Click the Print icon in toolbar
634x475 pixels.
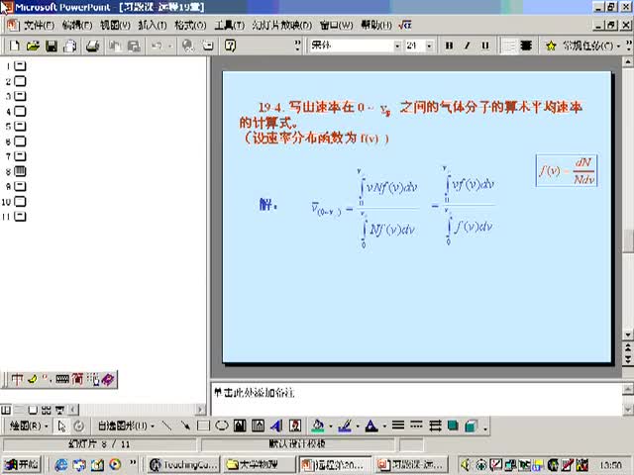92,47
